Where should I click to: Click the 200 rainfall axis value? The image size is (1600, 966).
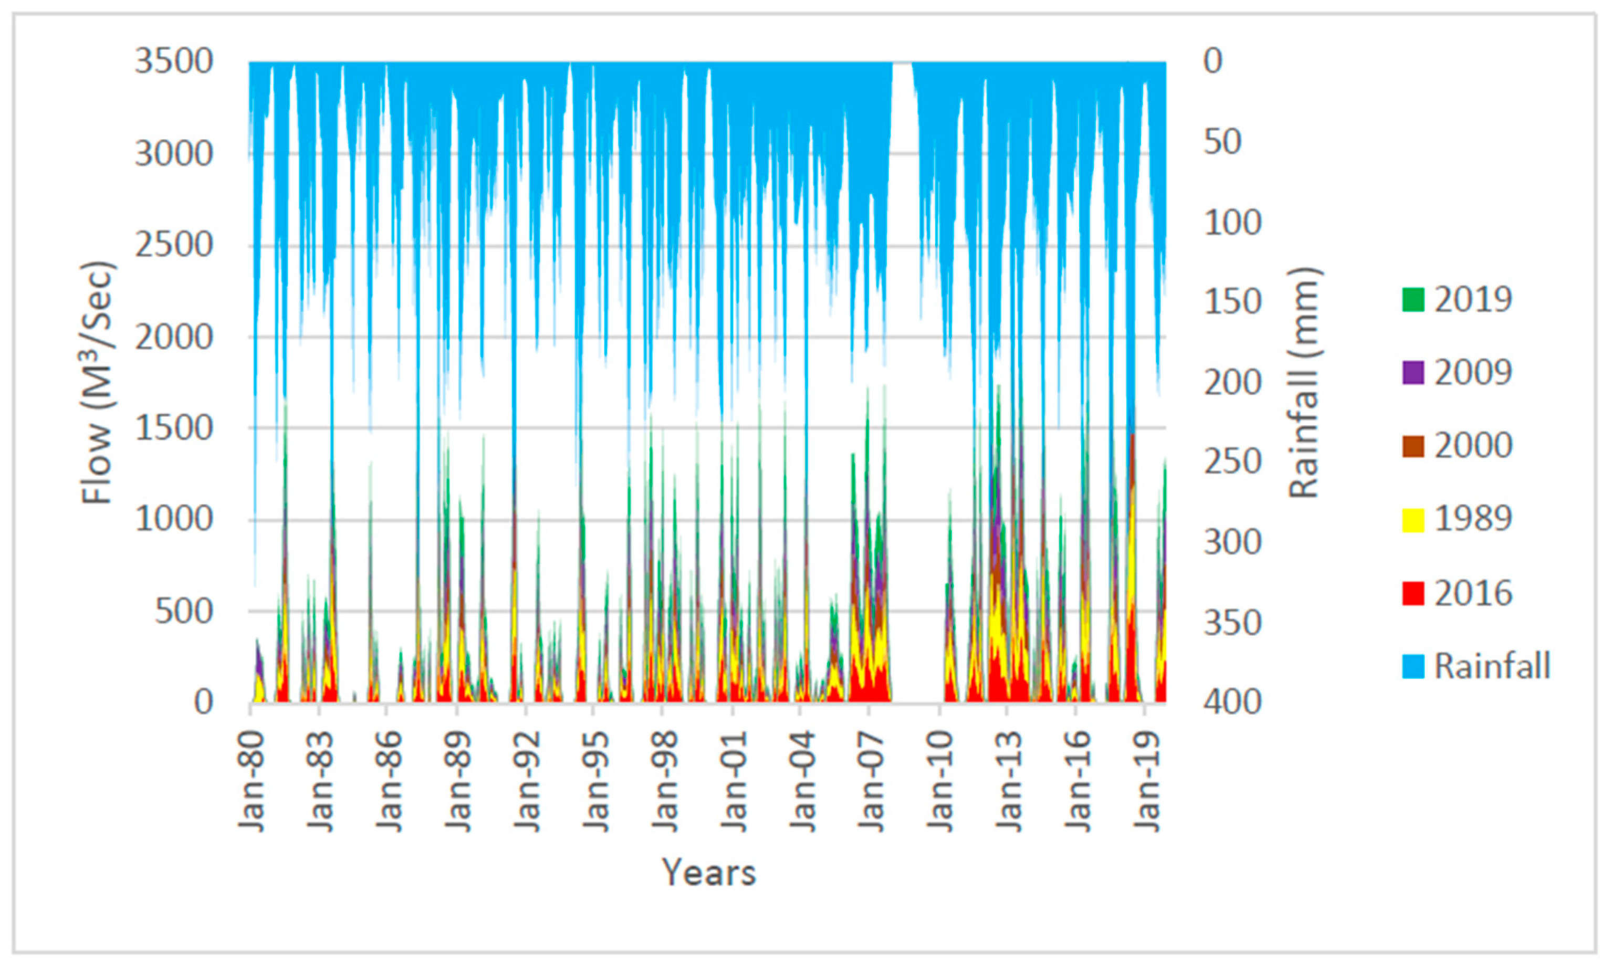point(1232,382)
